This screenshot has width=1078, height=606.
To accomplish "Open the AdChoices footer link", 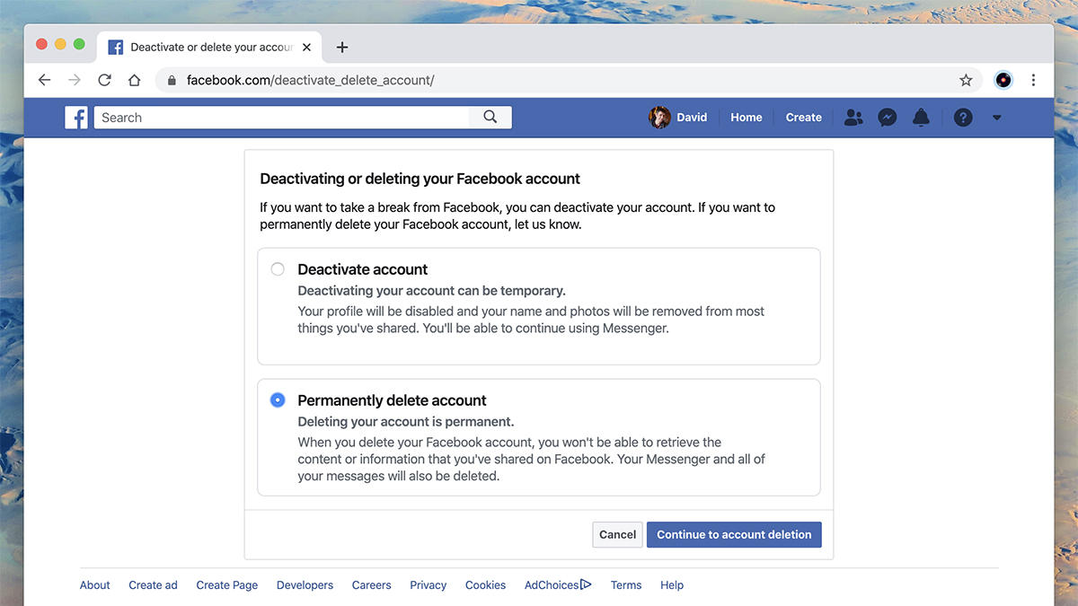I will (x=558, y=585).
